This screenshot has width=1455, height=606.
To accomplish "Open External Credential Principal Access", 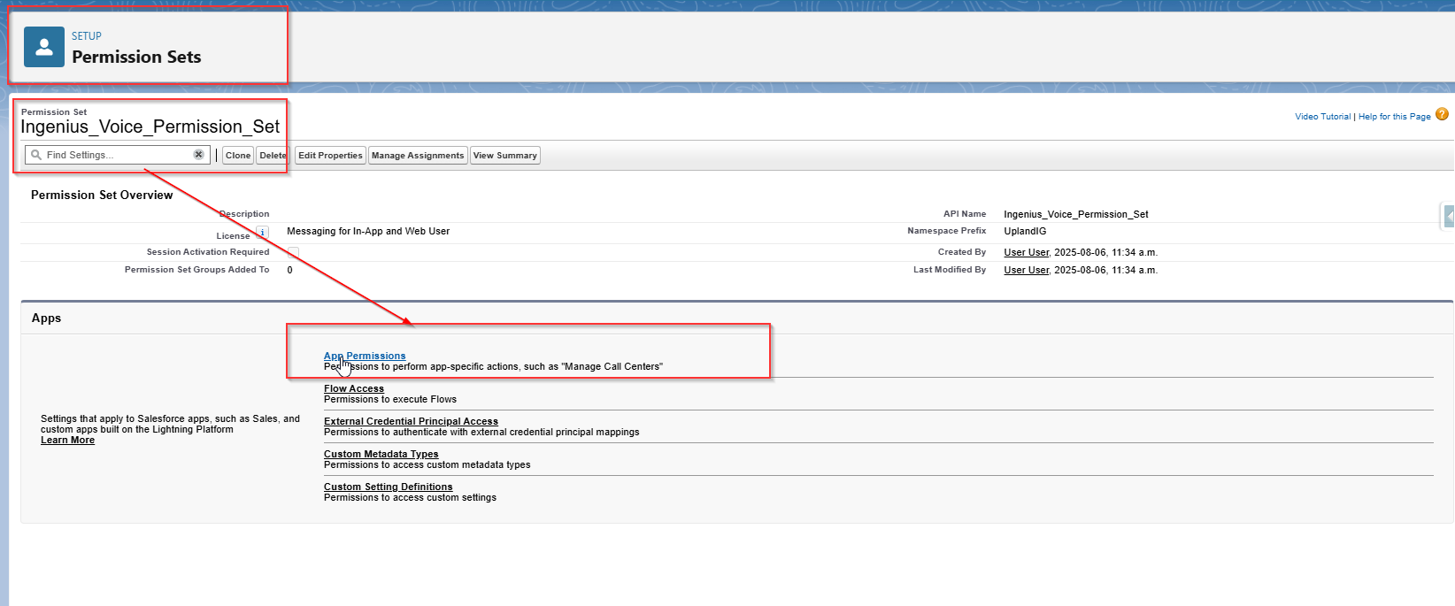I will tap(411, 421).
